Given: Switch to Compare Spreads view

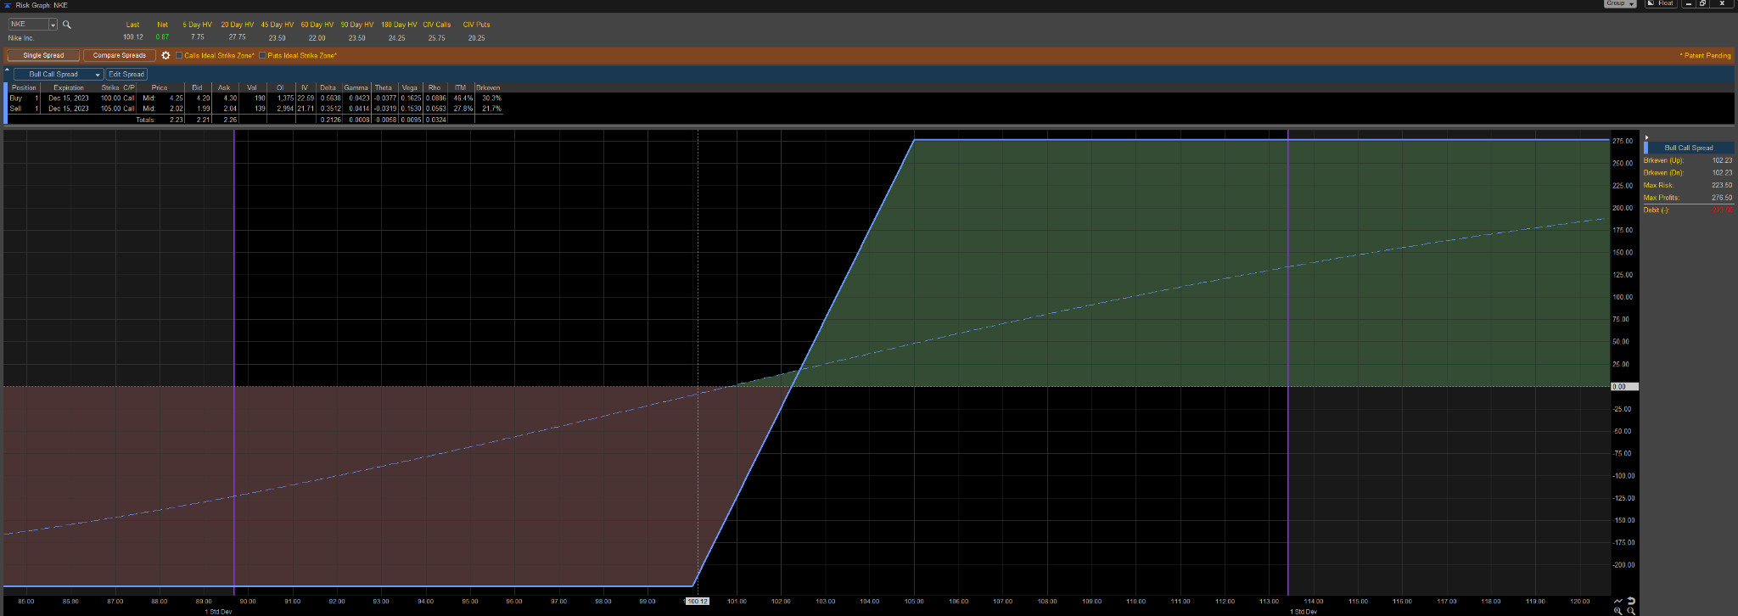Looking at the screenshot, I should (120, 55).
